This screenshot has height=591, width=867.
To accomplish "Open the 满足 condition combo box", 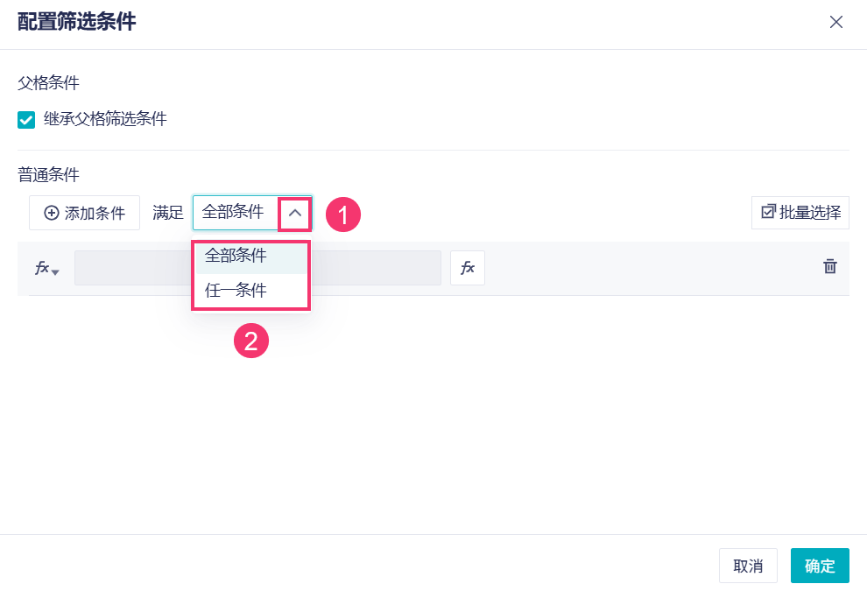I will point(235,212).
